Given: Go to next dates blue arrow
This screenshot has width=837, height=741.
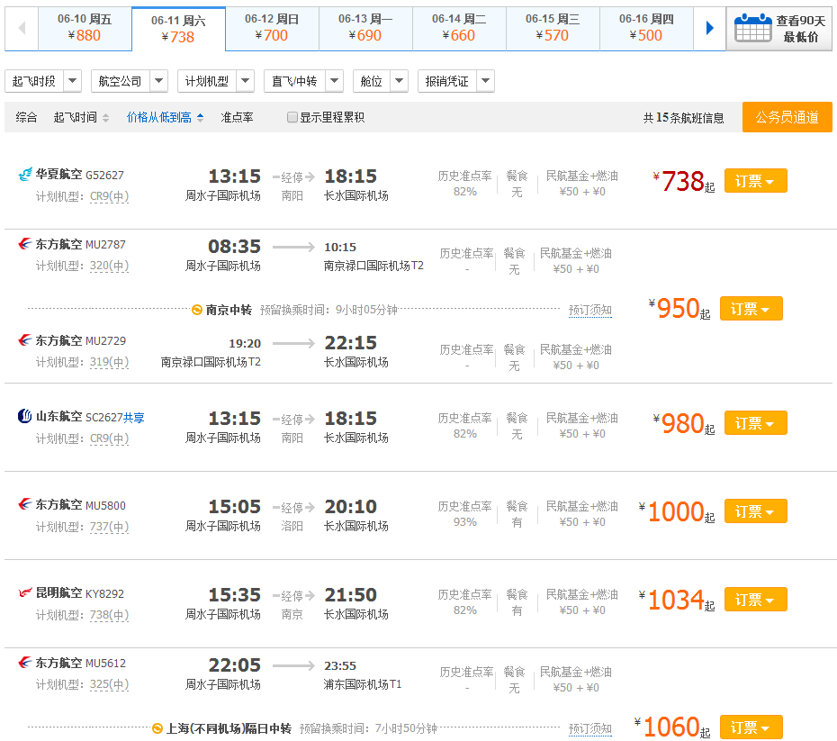Looking at the screenshot, I should (709, 28).
